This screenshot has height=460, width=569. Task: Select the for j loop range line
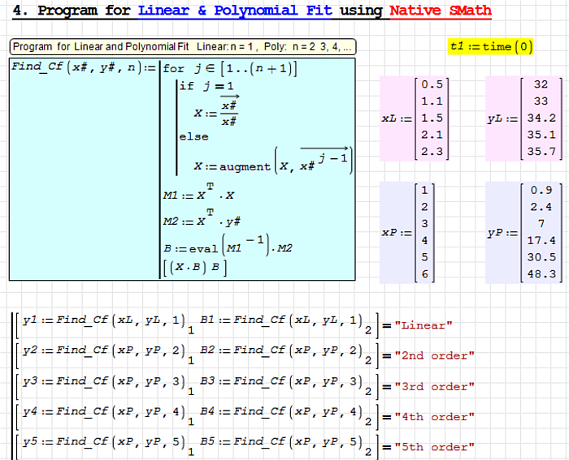(x=230, y=69)
